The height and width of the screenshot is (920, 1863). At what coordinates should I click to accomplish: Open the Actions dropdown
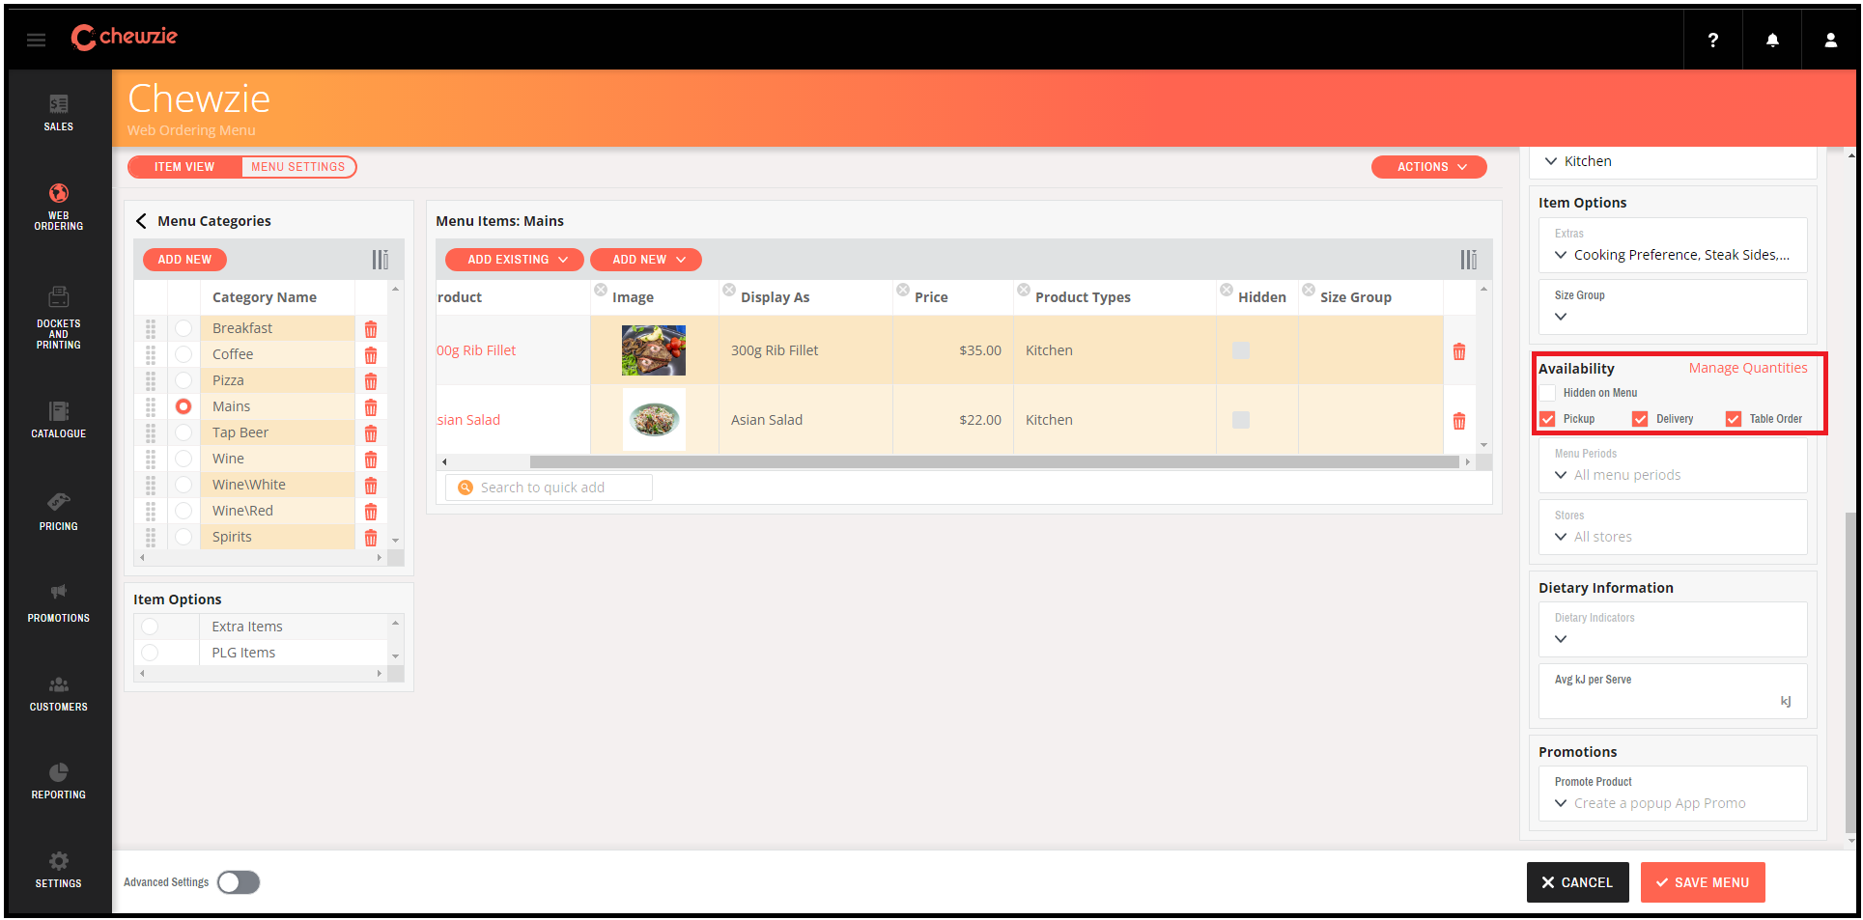[x=1429, y=167]
